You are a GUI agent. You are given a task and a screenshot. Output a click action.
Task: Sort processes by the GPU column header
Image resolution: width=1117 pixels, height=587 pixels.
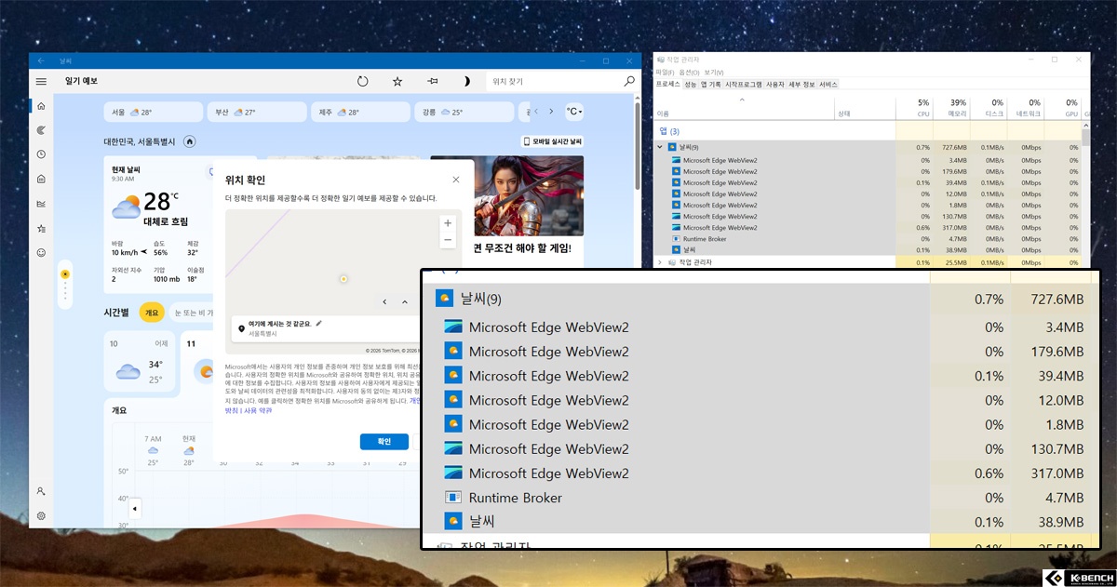[1063, 107]
